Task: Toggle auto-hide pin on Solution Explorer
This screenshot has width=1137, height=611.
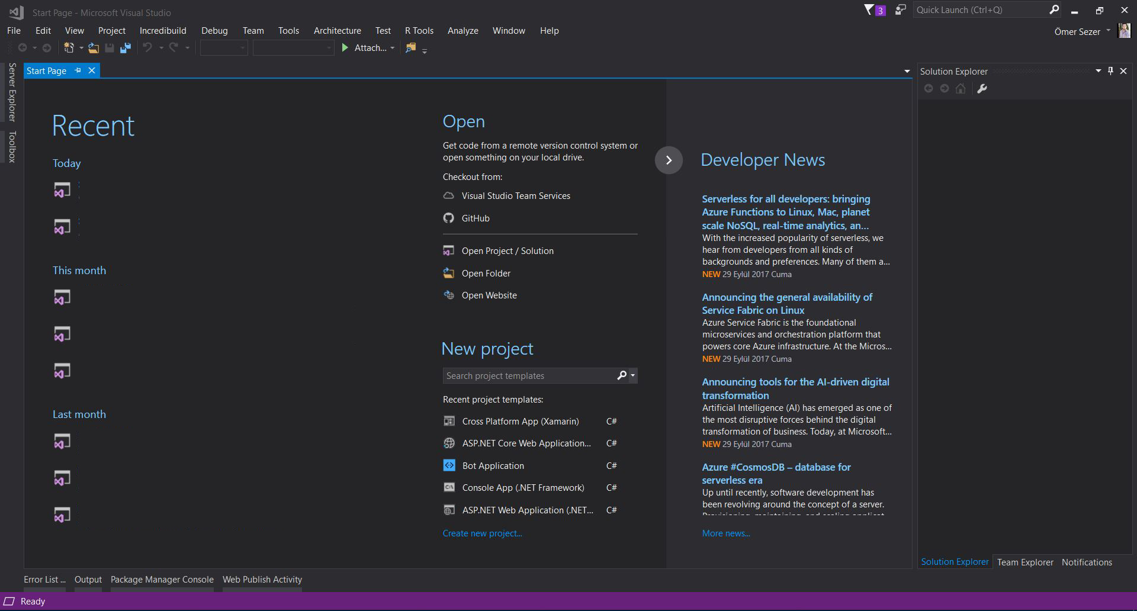Action: (1110, 71)
